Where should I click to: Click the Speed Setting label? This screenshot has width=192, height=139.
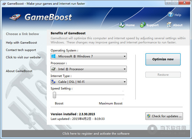point(61,89)
